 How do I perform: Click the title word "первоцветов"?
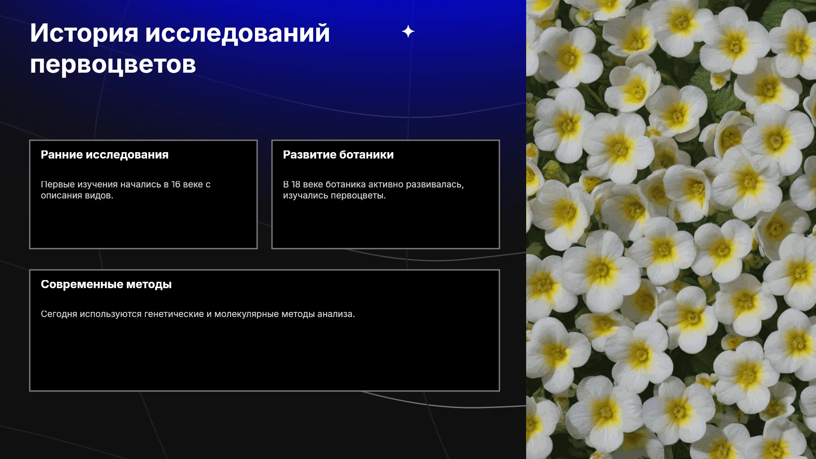pyautogui.click(x=113, y=65)
